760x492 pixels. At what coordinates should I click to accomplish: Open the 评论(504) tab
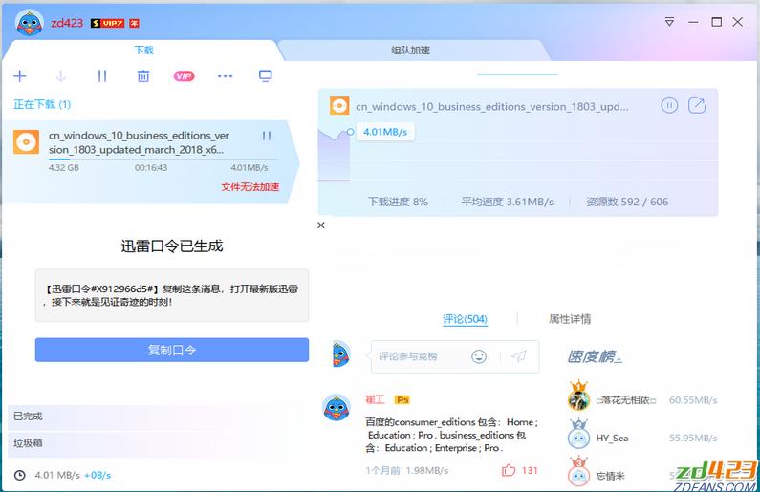click(x=465, y=319)
